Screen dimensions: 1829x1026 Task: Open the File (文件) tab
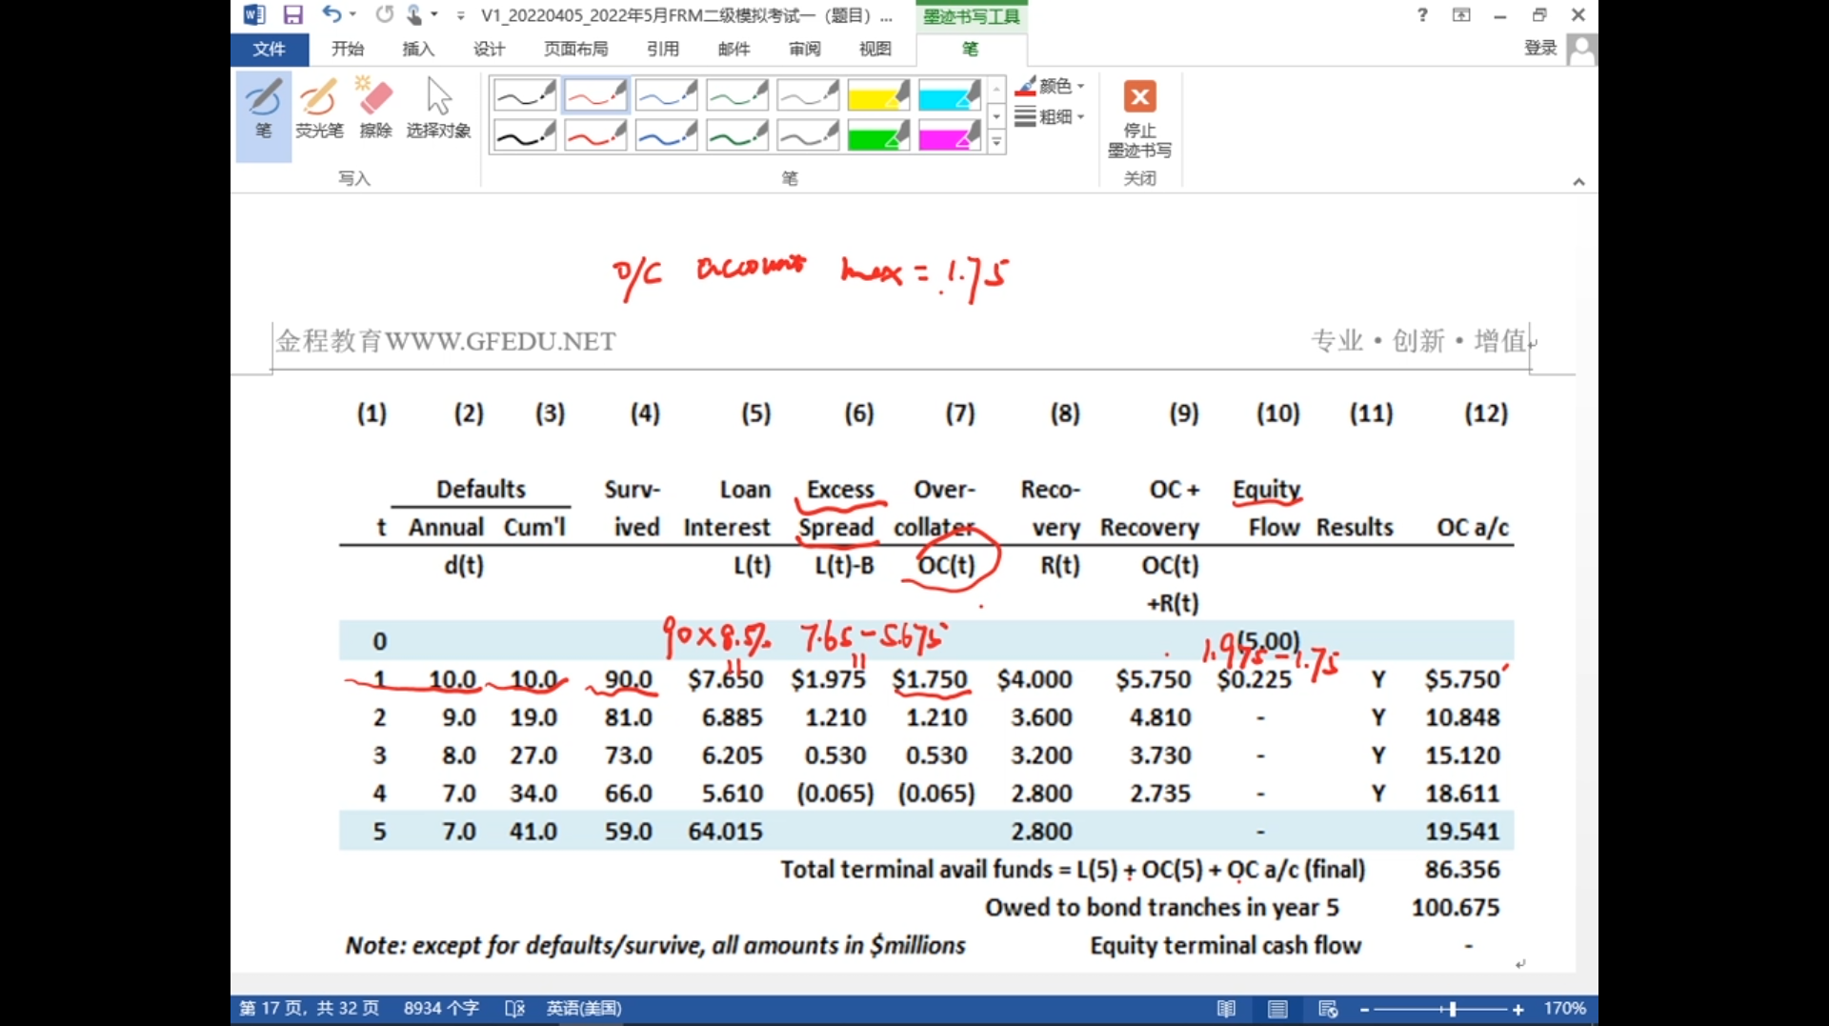(x=269, y=49)
